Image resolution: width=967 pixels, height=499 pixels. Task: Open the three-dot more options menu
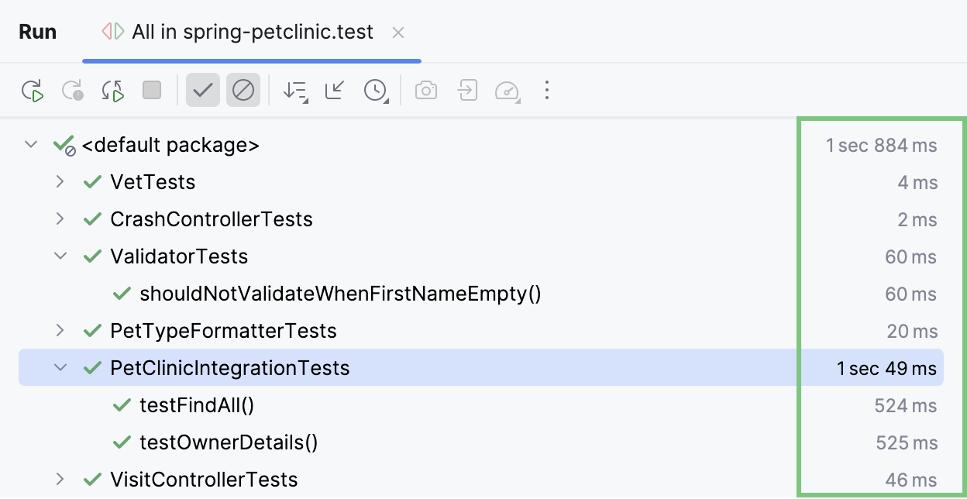(547, 90)
